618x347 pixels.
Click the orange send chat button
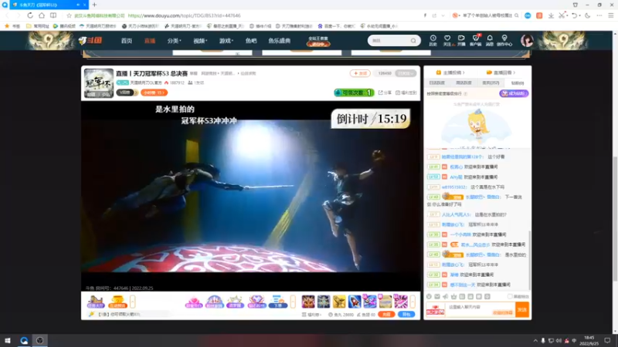click(522, 310)
